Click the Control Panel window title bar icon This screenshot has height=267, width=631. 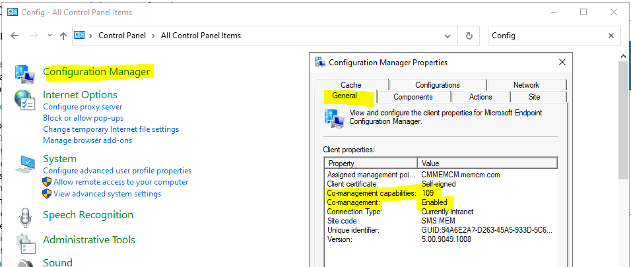[13, 12]
